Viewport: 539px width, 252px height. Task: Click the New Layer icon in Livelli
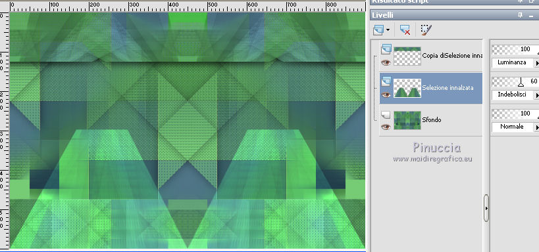coord(378,30)
